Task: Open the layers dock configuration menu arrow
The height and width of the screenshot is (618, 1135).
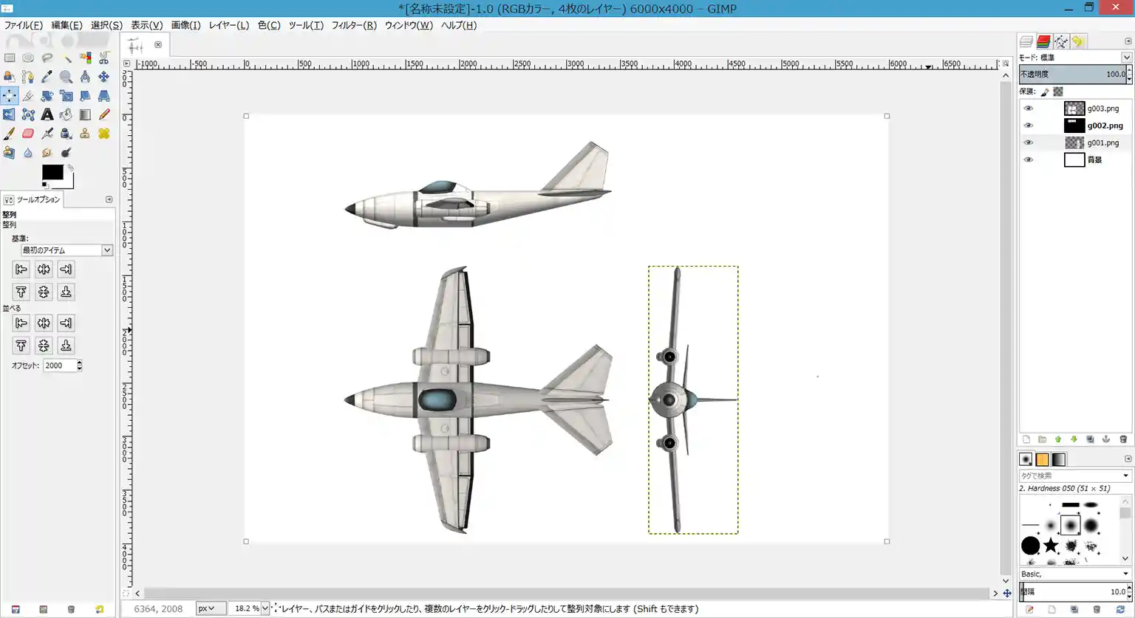Action: pos(1128,41)
